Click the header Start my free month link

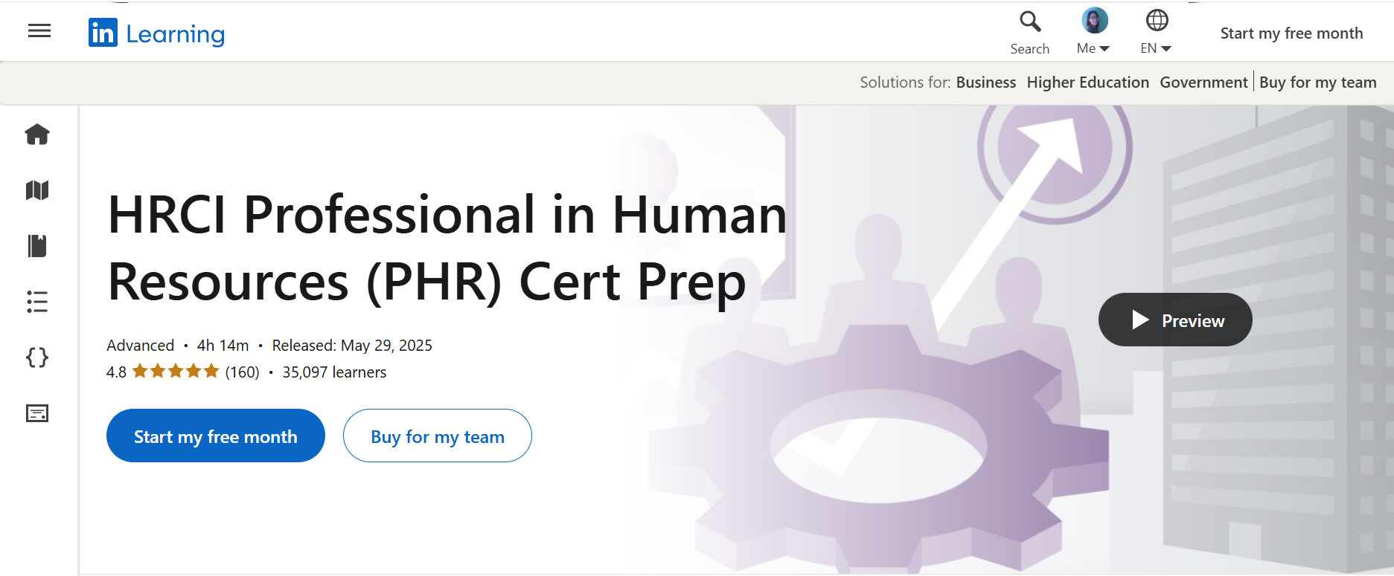coord(1291,33)
